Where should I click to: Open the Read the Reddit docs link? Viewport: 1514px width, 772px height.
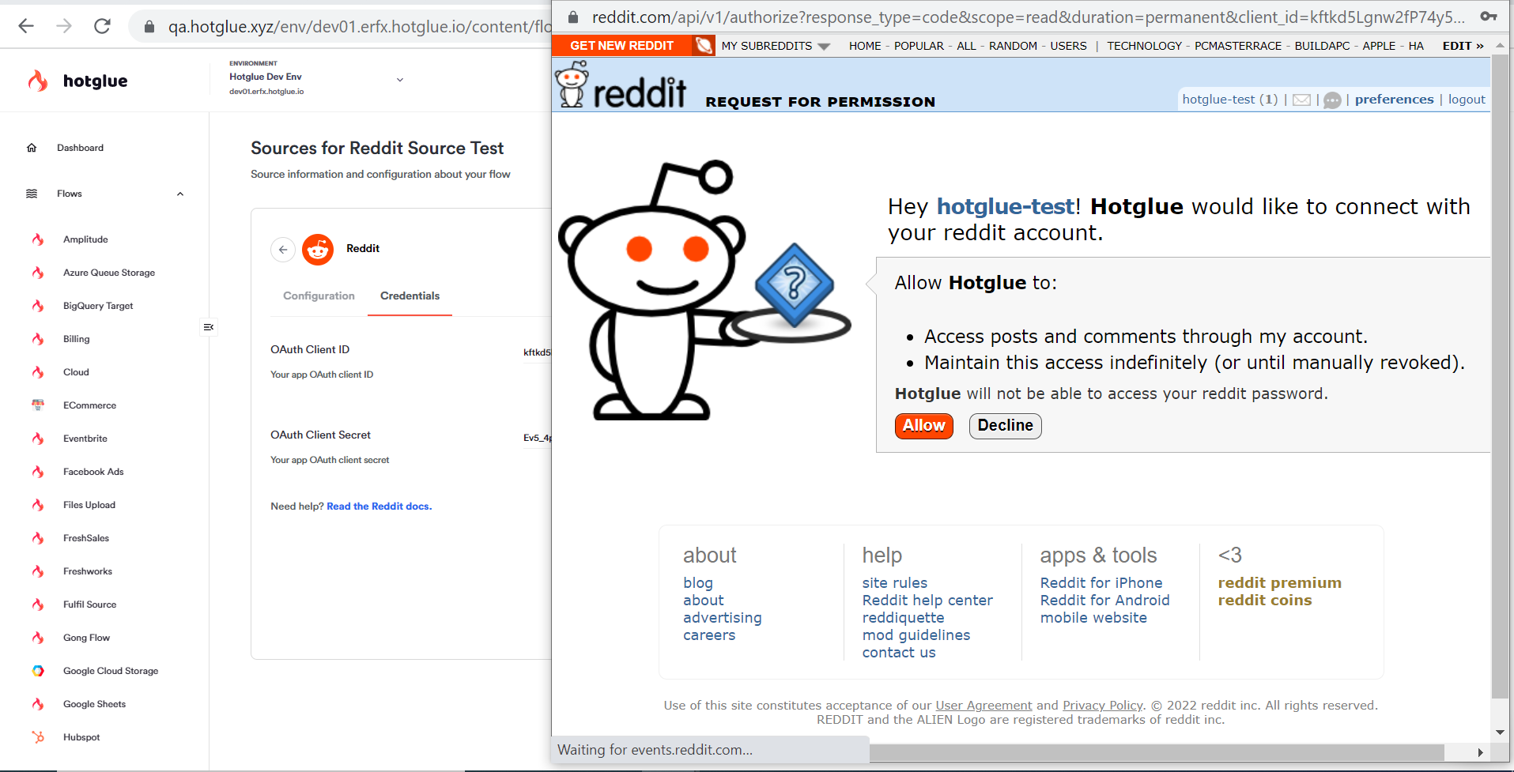(x=379, y=507)
